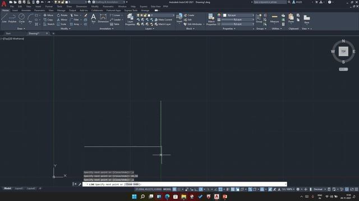Image resolution: width=359 pixels, height=201 pixels.
Task: Click Match Properties tool
Action: [x=211, y=19]
